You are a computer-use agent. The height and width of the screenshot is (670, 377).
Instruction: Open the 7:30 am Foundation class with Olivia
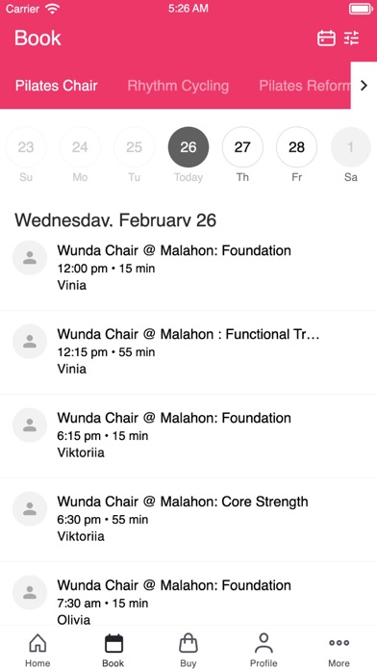click(x=188, y=595)
